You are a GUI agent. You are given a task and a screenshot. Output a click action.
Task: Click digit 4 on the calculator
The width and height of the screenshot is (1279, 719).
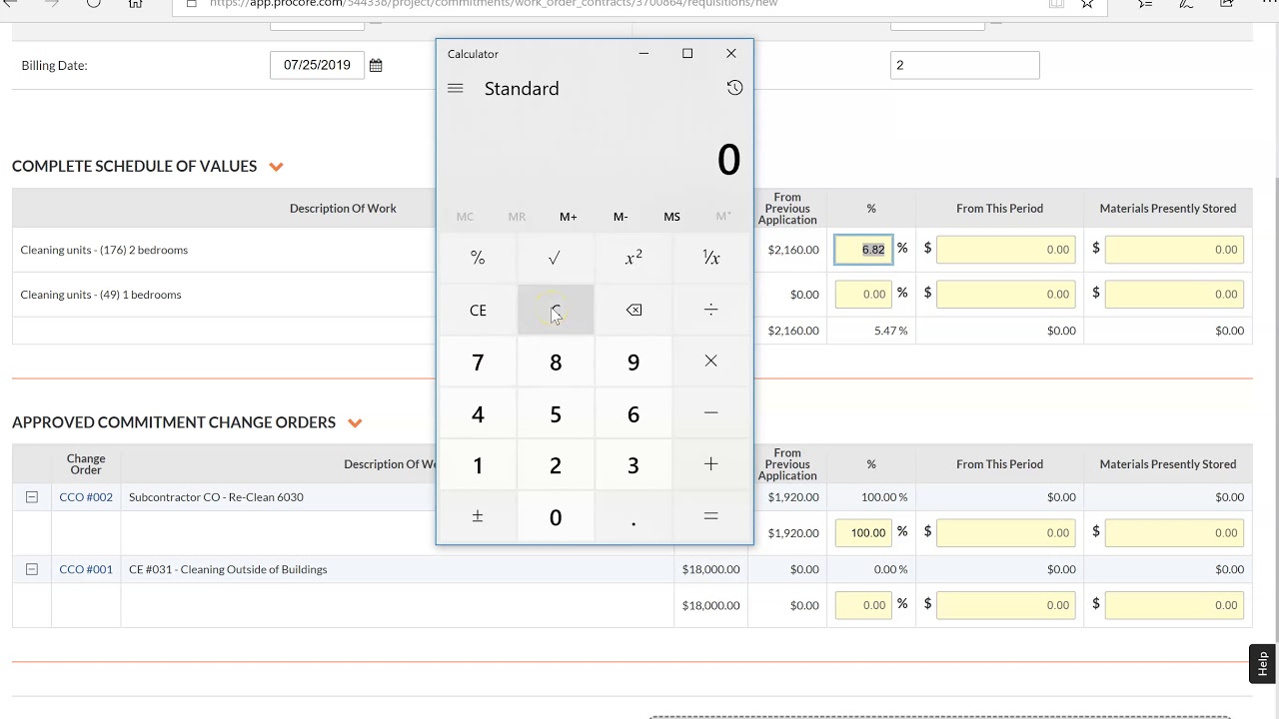478,413
